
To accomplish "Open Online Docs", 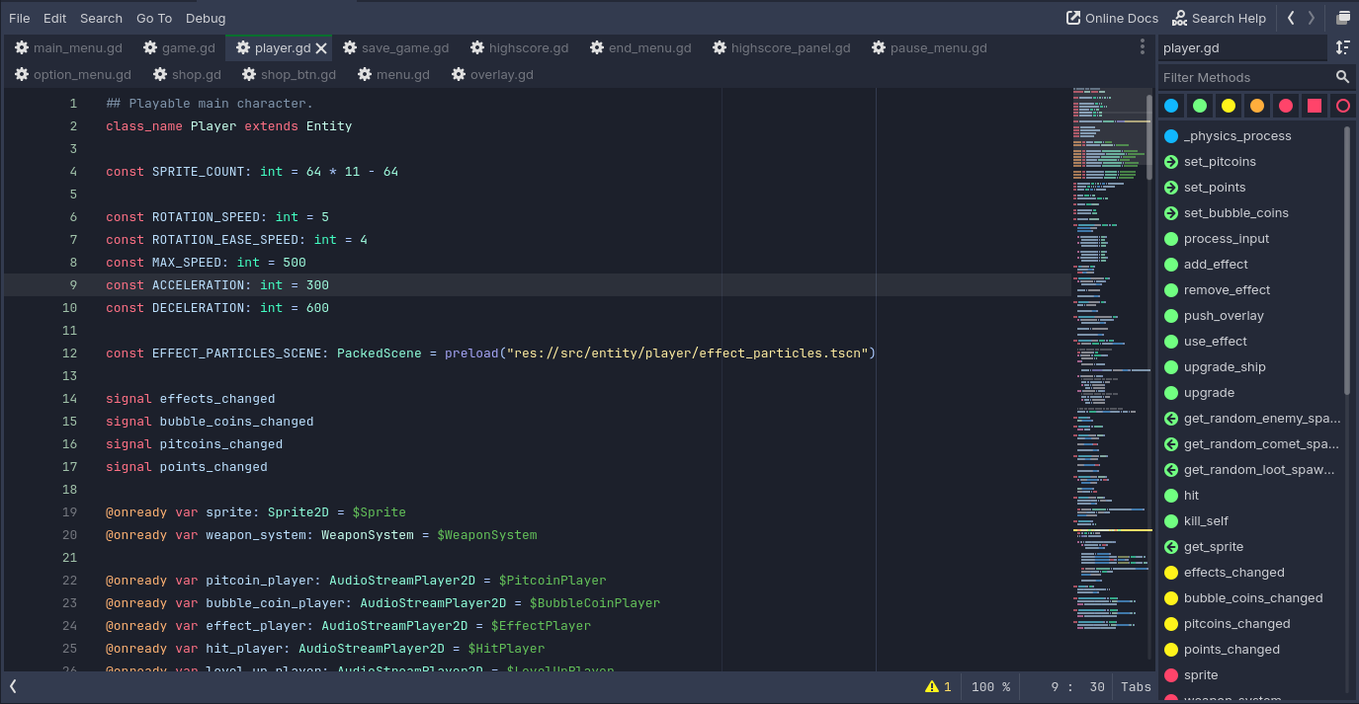I will (x=1111, y=17).
